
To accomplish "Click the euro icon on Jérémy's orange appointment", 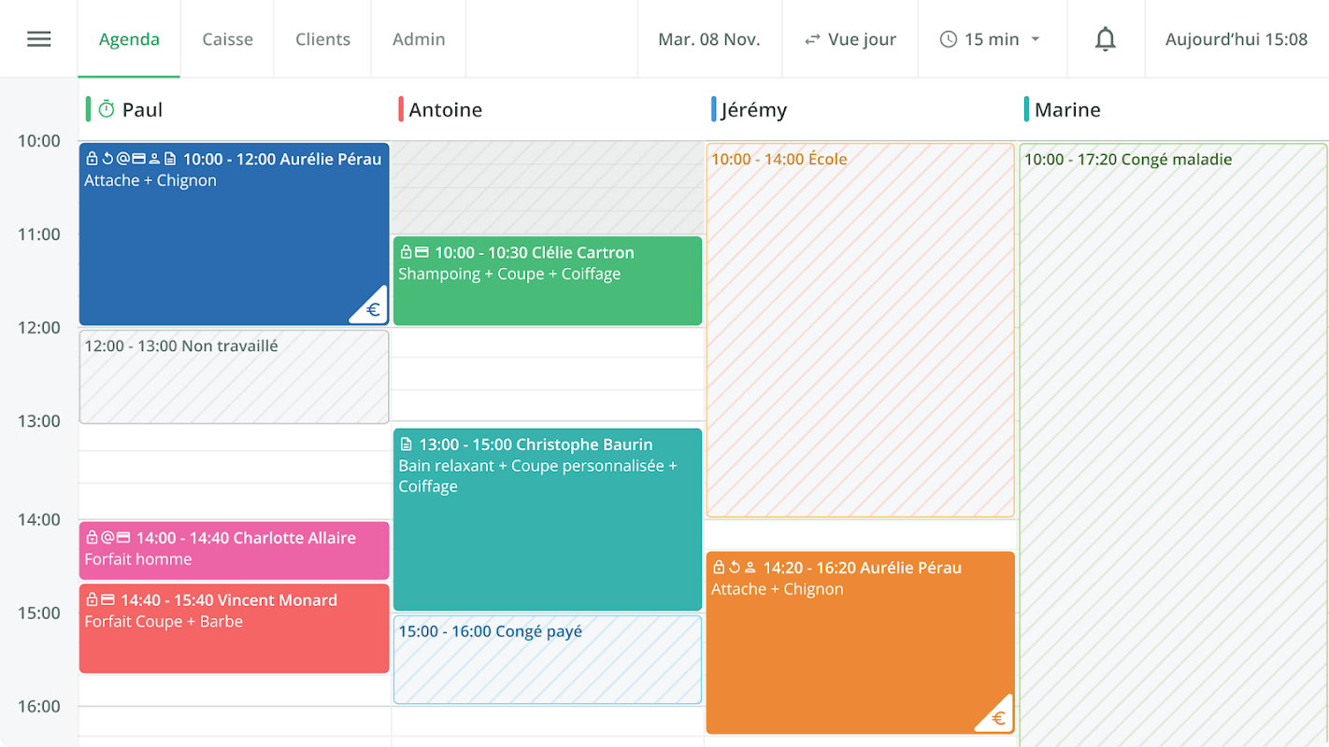I will (x=998, y=718).
